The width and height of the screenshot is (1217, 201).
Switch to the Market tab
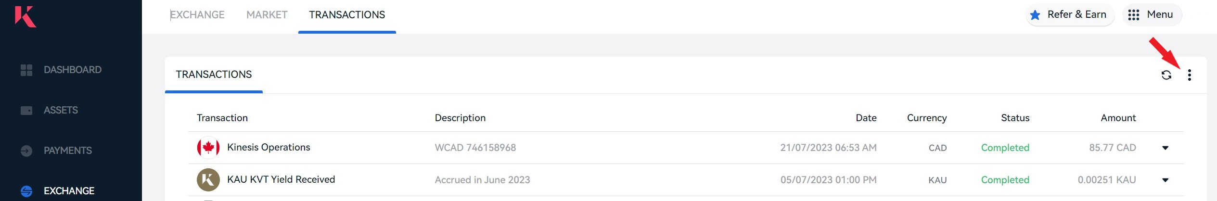[267, 15]
